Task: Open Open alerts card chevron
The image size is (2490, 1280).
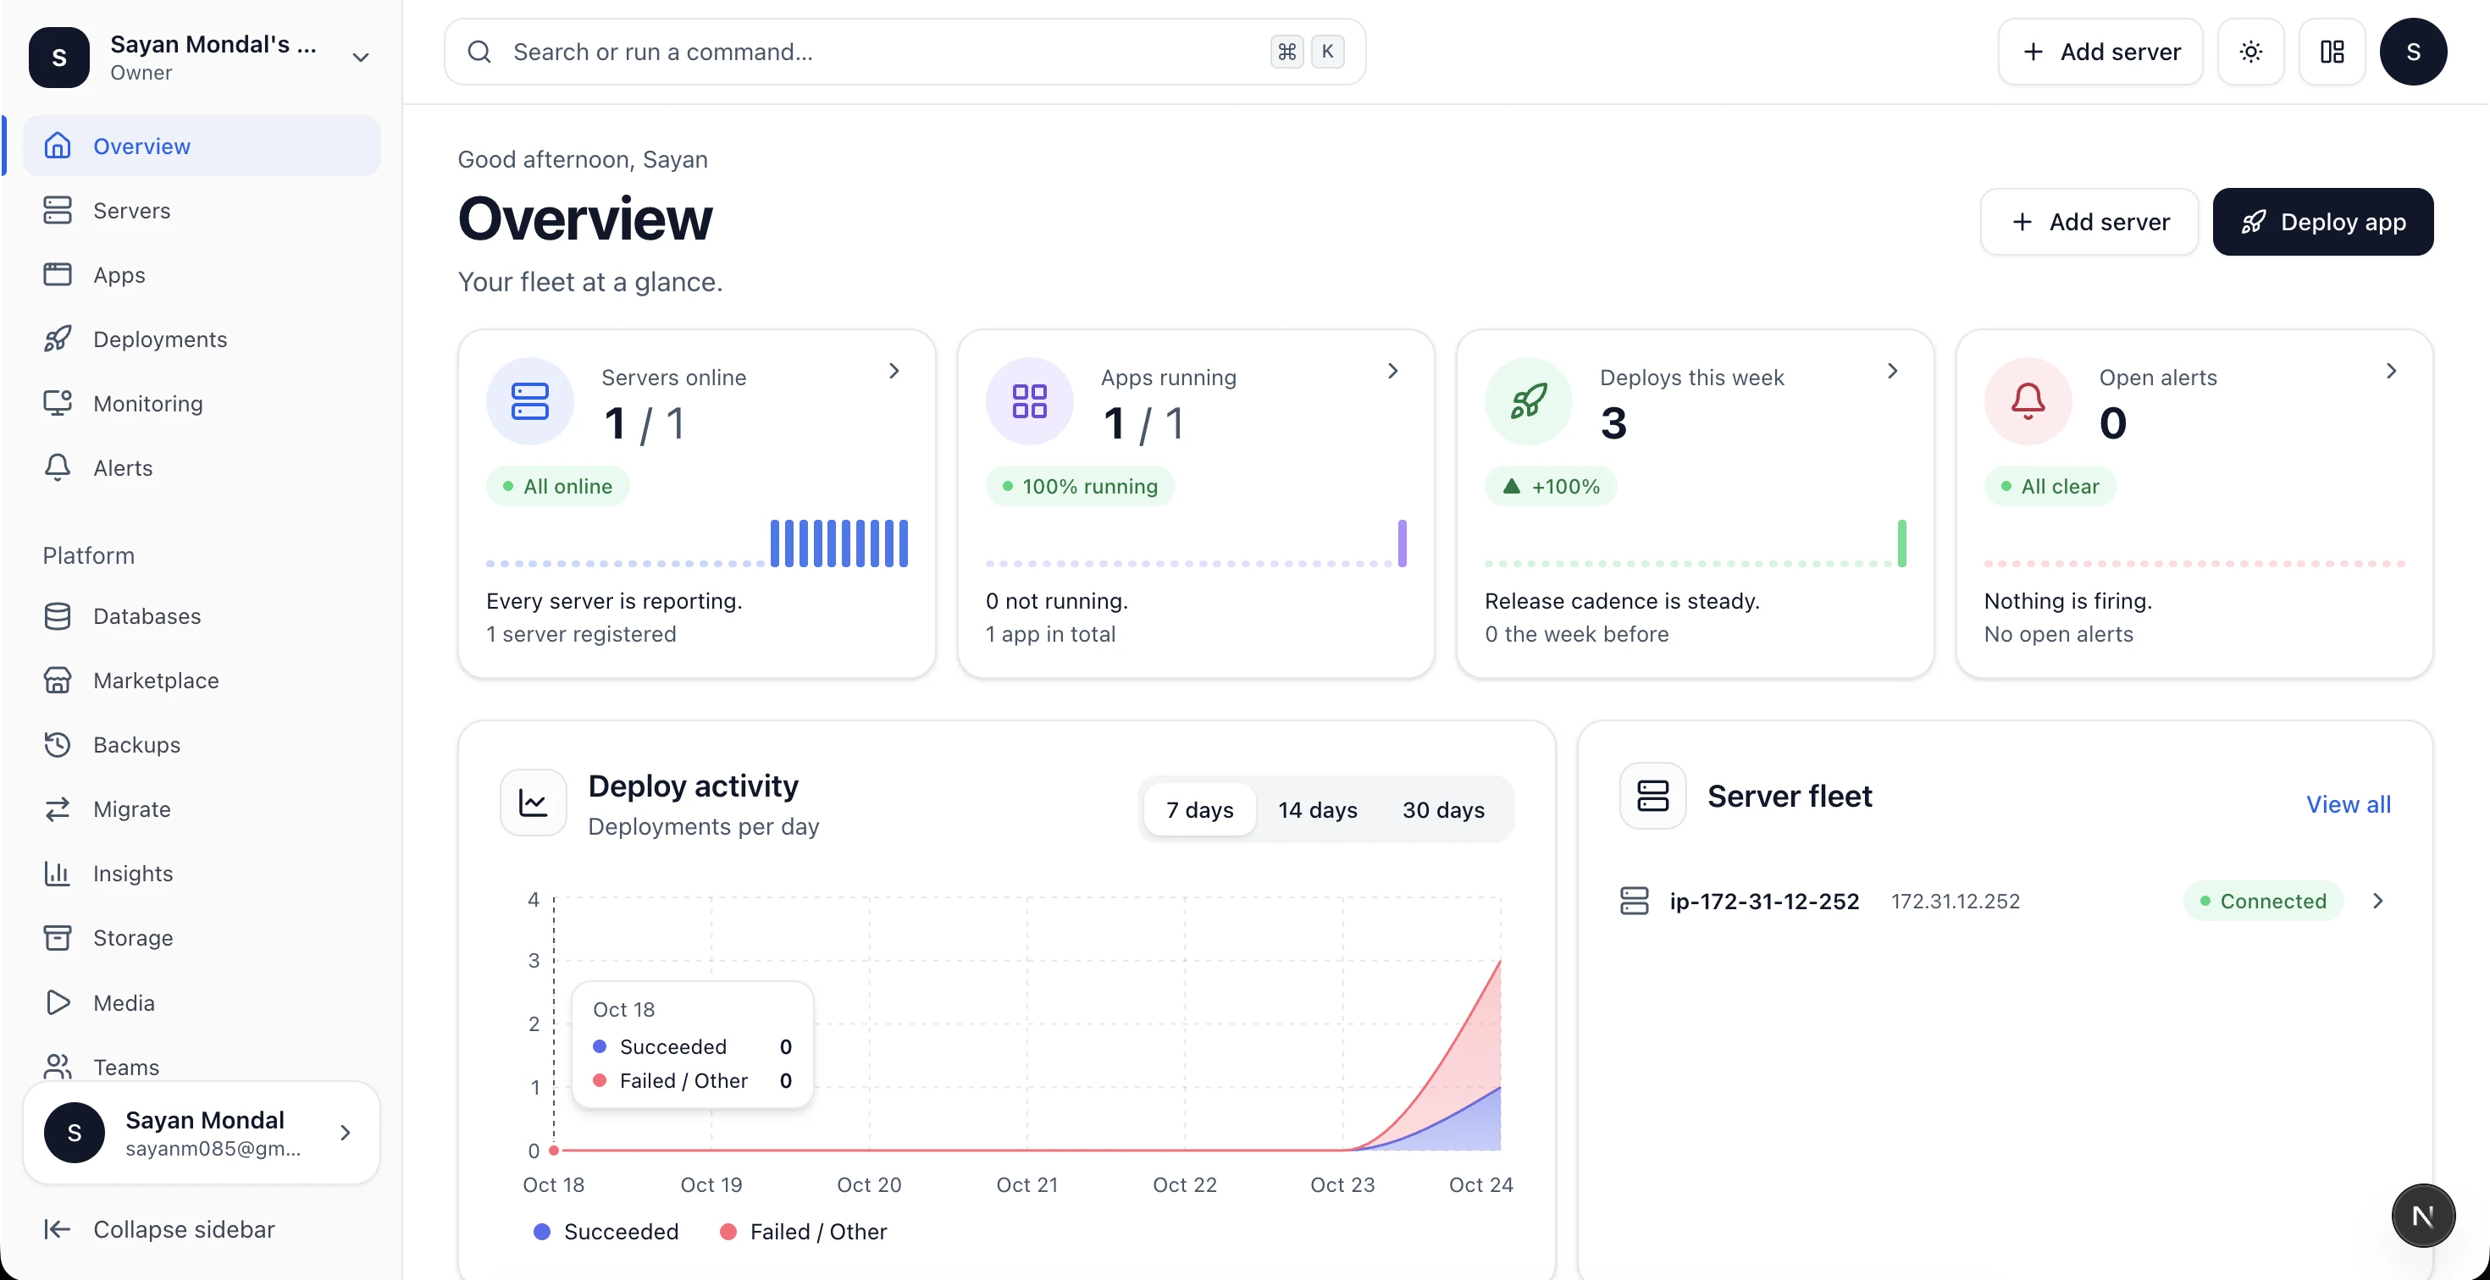Action: pyautogui.click(x=2392, y=371)
